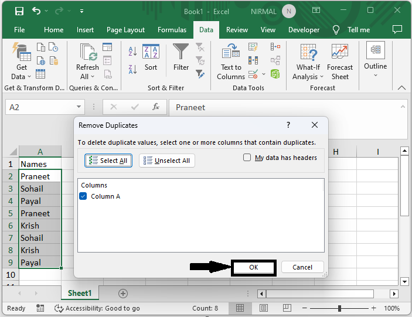Expand the Outline group
Screen dimensions: 412x317
[x=376, y=59]
